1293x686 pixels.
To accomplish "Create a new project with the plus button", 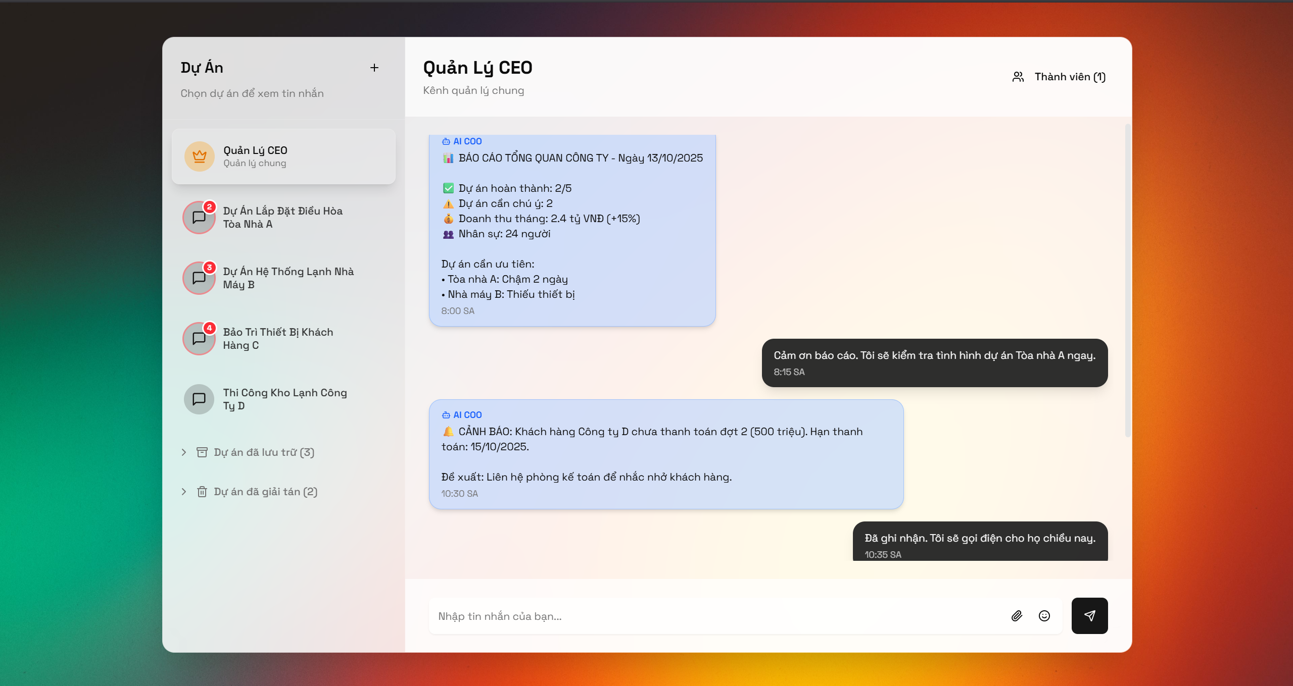I will (374, 67).
